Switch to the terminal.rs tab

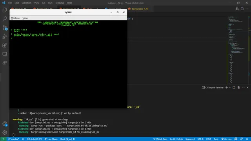(138, 9)
